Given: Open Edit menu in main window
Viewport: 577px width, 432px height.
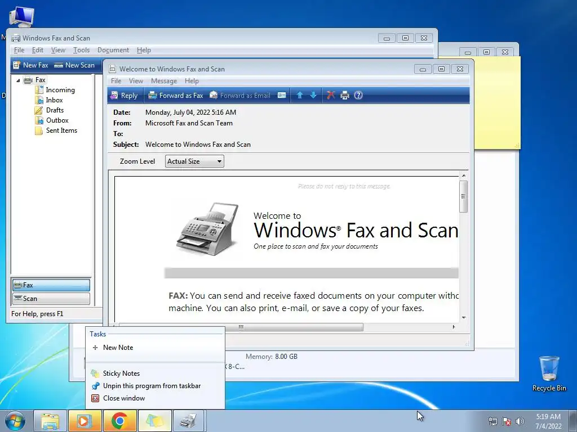Looking at the screenshot, I should (38, 50).
